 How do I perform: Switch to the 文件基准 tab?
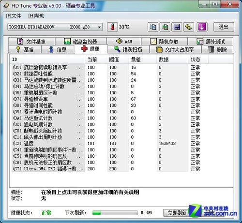coord(31,42)
